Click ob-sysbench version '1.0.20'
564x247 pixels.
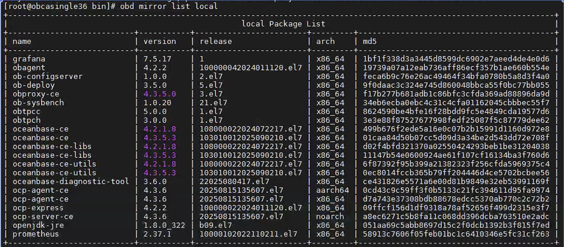click(x=157, y=103)
